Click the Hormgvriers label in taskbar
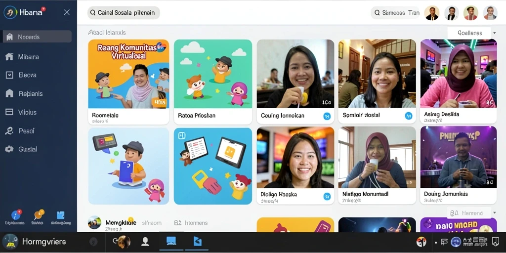The image size is (506, 253). (44, 242)
